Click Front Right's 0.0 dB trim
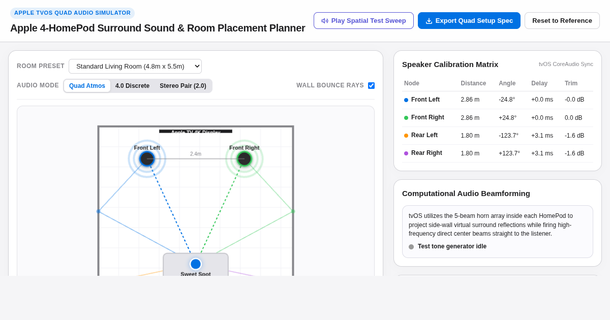The height and width of the screenshot is (320, 610). [x=573, y=118]
